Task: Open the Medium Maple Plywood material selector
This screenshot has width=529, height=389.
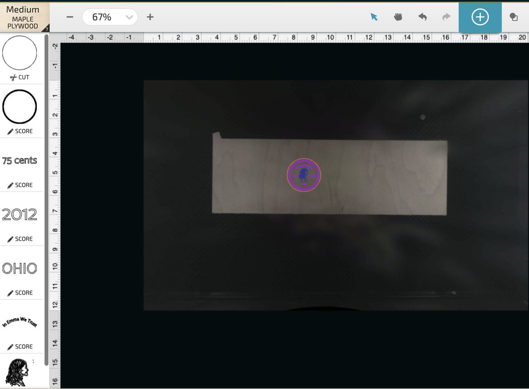Action: (22, 16)
